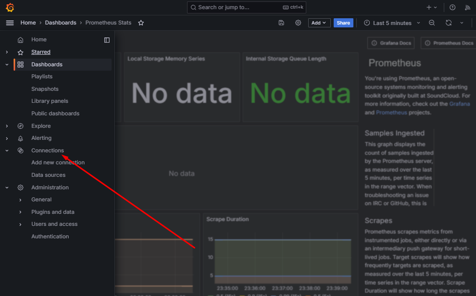Screen dimensions: 476x296
Task: Open the Prometheus Docs link button
Action: click(449, 43)
